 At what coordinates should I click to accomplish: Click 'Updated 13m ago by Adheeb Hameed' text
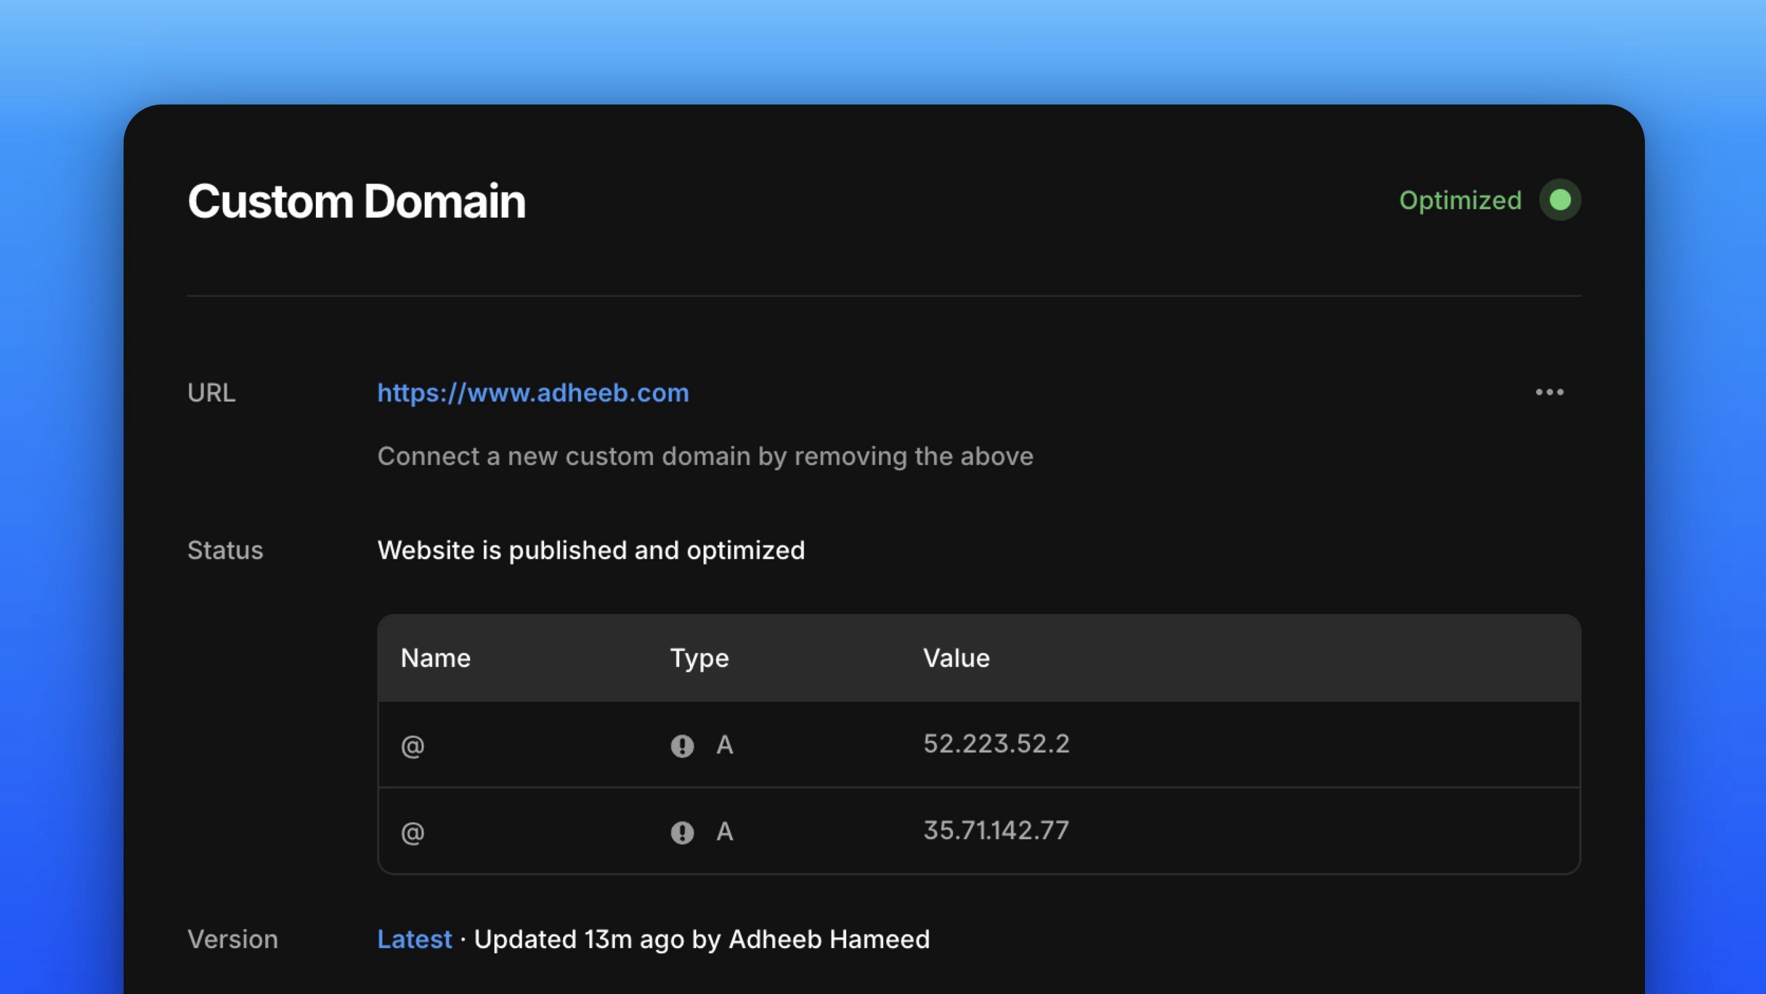coord(701,939)
